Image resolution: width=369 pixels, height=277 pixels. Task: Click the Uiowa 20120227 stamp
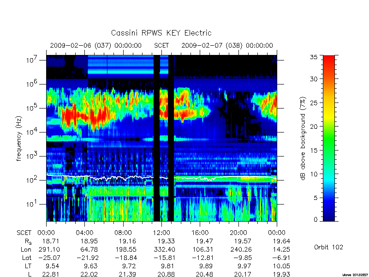point(355,275)
